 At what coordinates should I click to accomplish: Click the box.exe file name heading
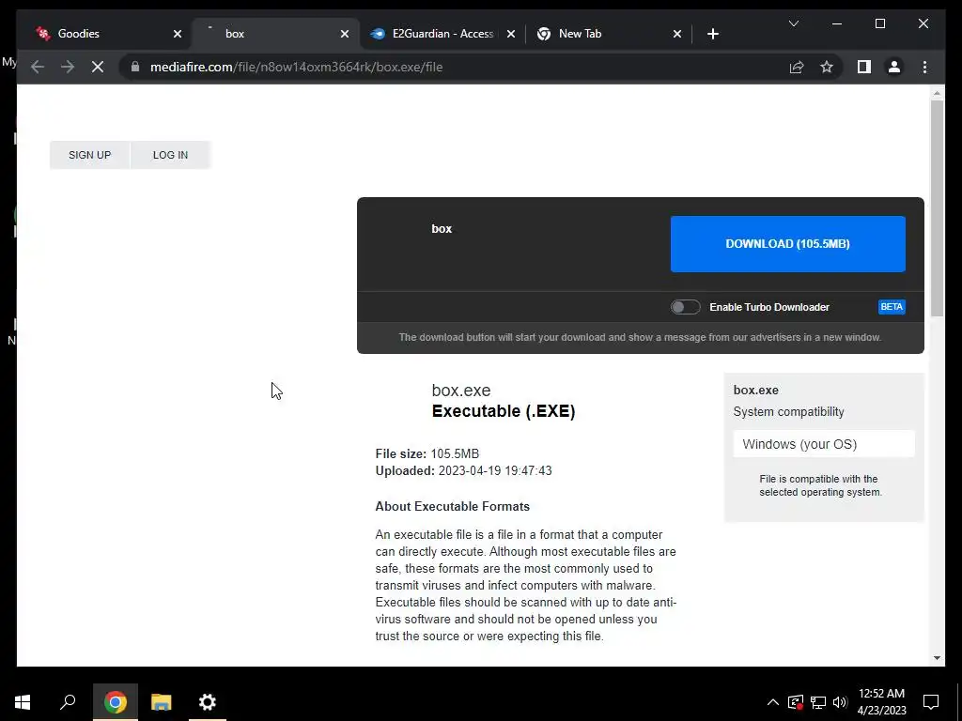[461, 391]
